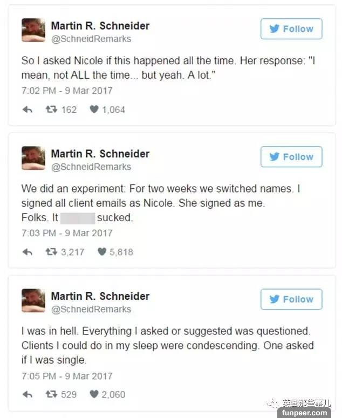Reply to the "I was in hell" tweet
The image size is (342, 418).
[27, 394]
